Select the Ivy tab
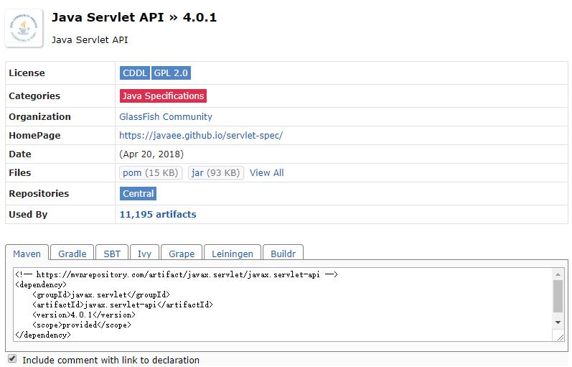 [144, 254]
